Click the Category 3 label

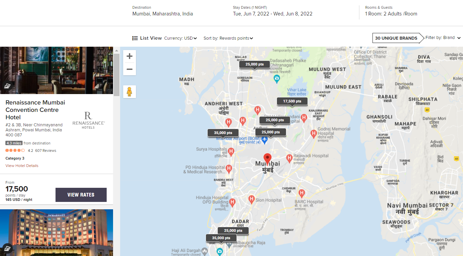pyautogui.click(x=15, y=158)
